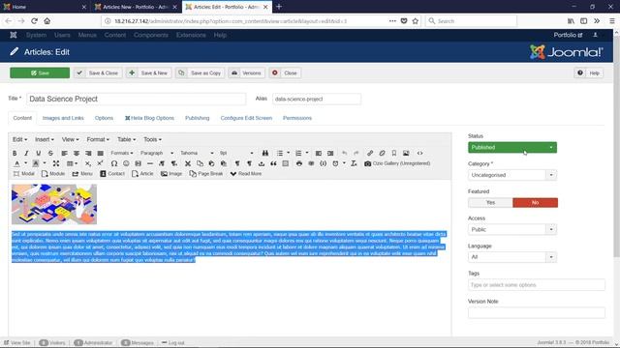Click the green Save button
Viewport: 620px width, 348px height.
coord(40,73)
